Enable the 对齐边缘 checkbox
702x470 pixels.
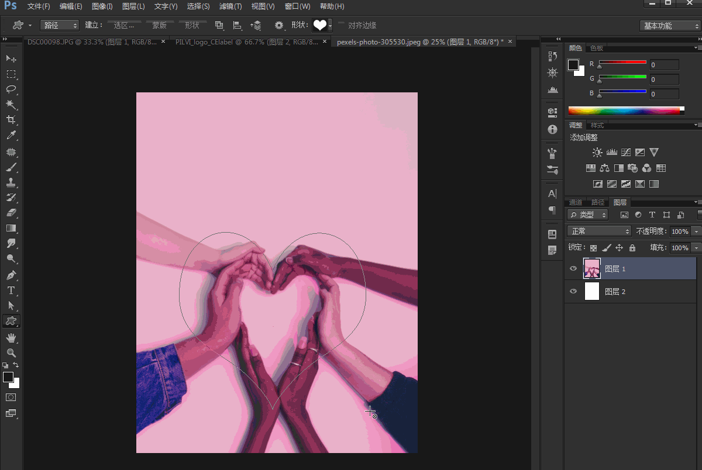click(x=341, y=25)
